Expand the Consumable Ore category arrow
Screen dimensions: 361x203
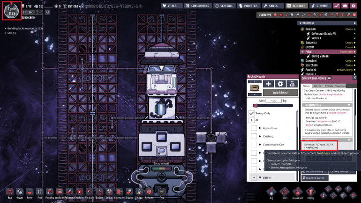coord(260,145)
